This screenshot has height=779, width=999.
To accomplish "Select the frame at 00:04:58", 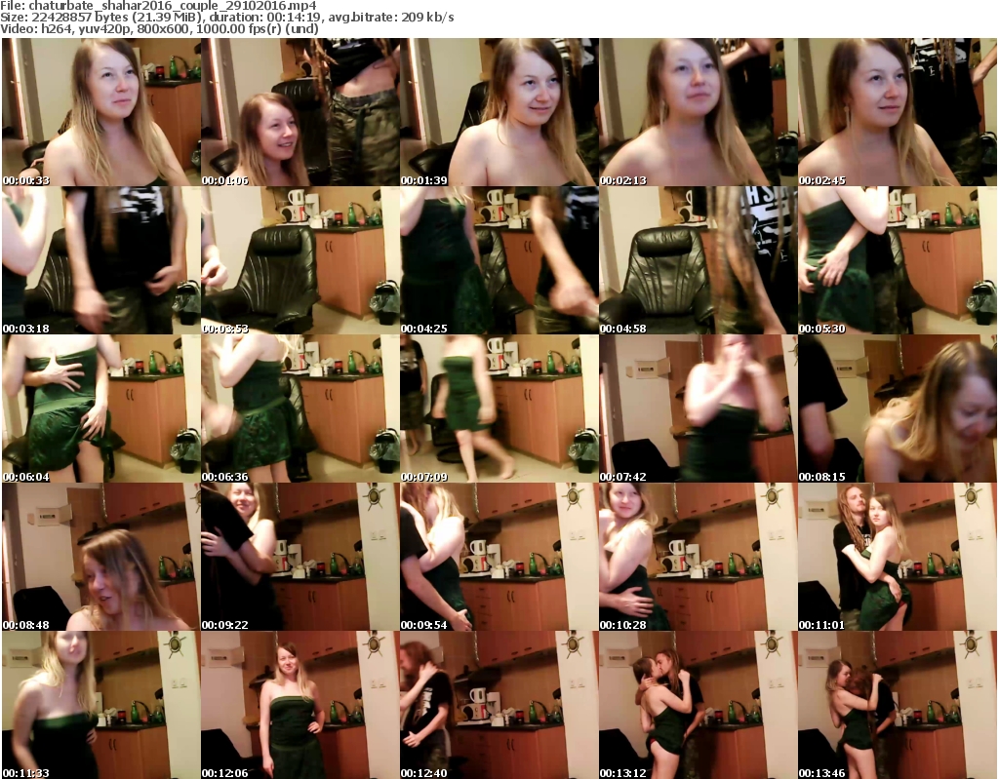I will coord(699,260).
